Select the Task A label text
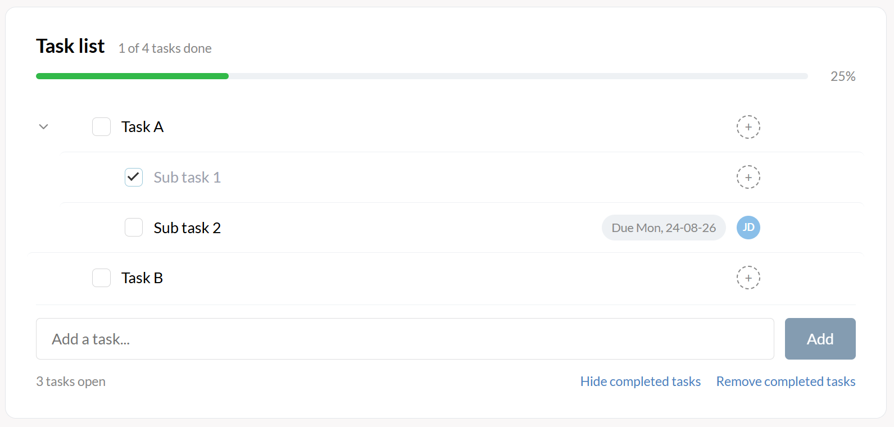 tap(142, 127)
